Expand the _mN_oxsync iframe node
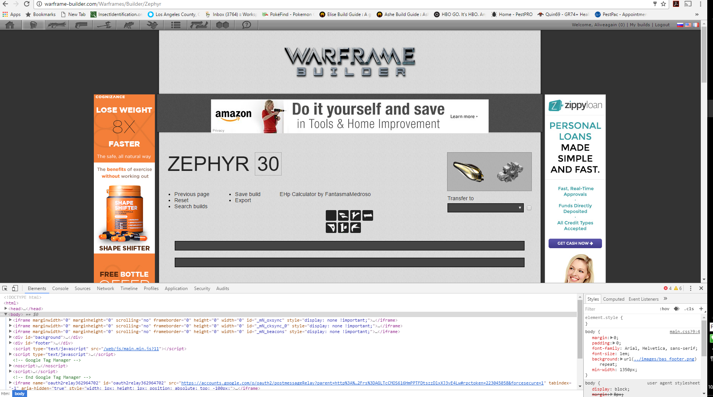The image size is (713, 397). click(x=10, y=320)
